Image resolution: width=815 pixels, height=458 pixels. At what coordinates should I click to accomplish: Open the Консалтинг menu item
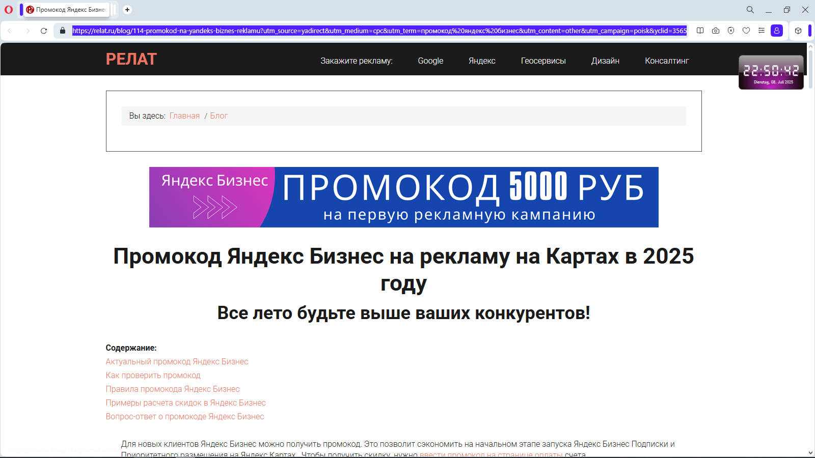pos(667,61)
